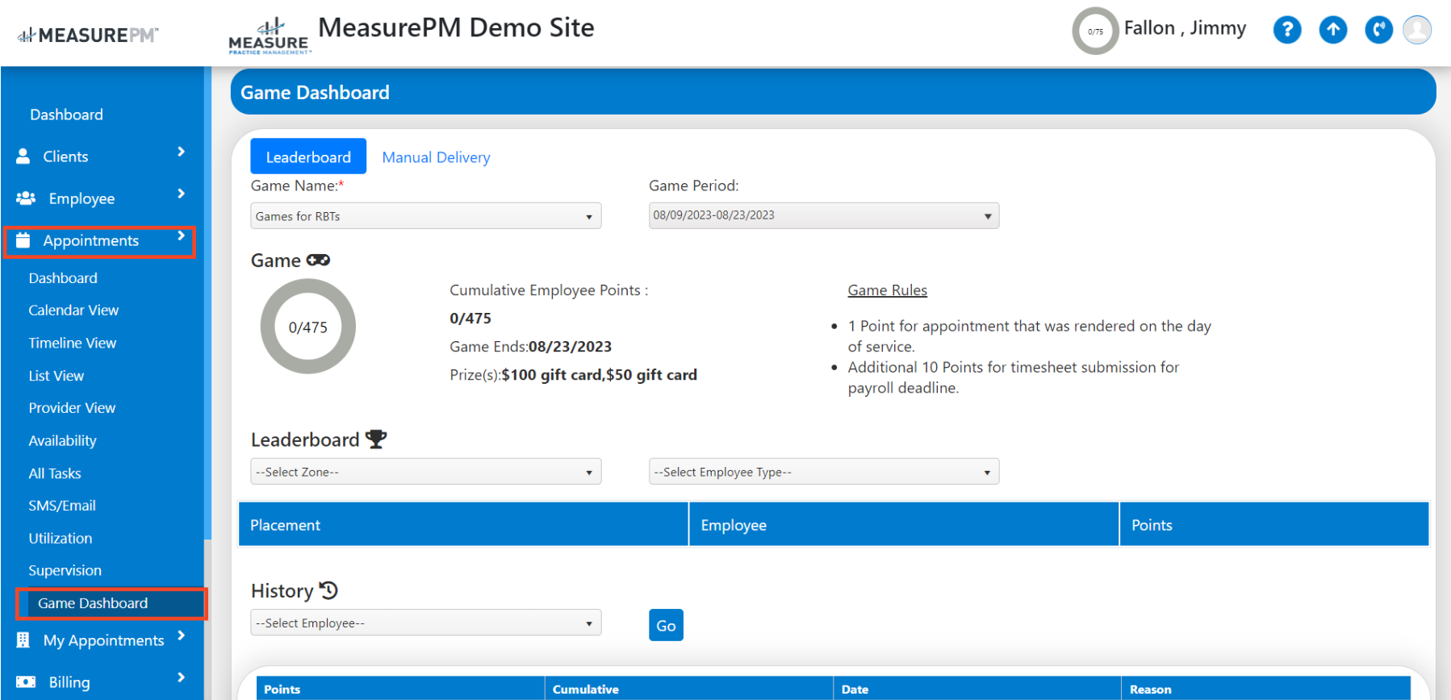The image size is (1451, 700).
Task: Open Timeline View
Action: coord(73,343)
